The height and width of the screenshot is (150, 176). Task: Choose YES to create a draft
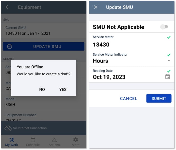[x=63, y=89]
